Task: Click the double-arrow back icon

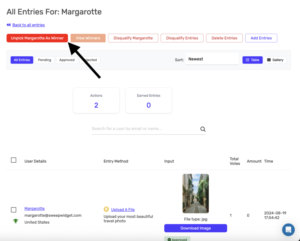Action: click(x=8, y=25)
